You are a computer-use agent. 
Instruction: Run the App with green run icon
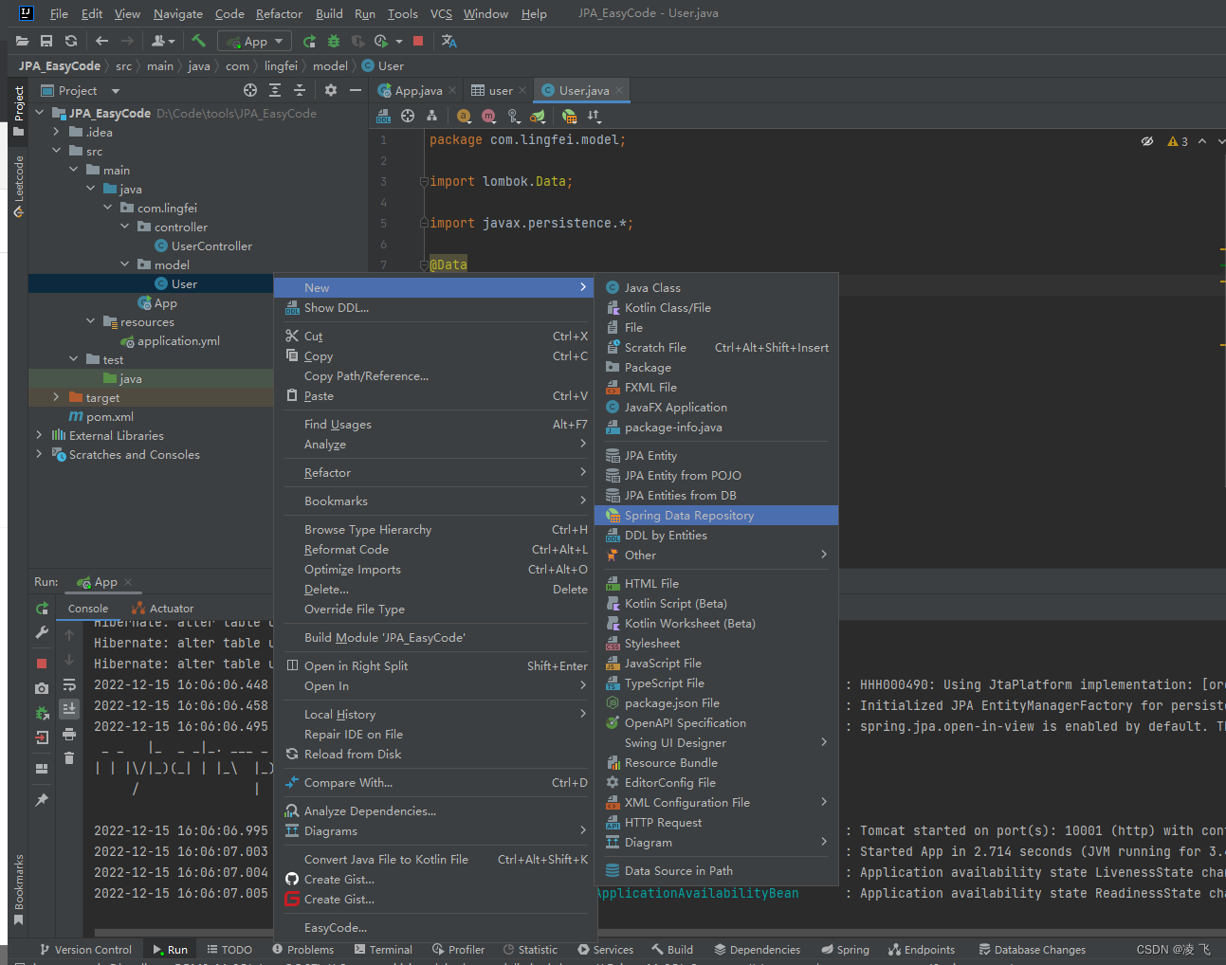tap(309, 41)
